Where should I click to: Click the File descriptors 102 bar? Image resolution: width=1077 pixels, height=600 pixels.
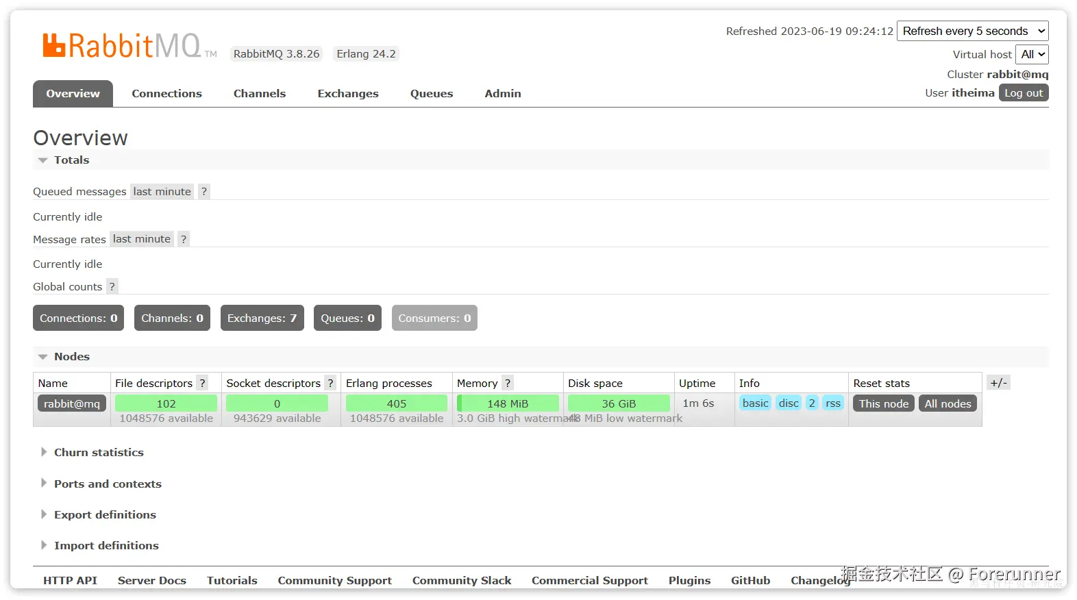pyautogui.click(x=166, y=403)
